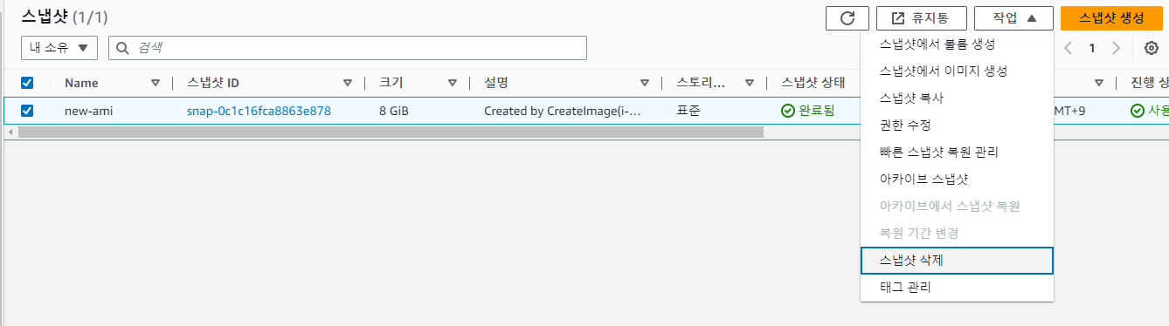Click the 스냅샷 생성 orange button
Screen dimensions: 1169x326
click(x=1110, y=18)
